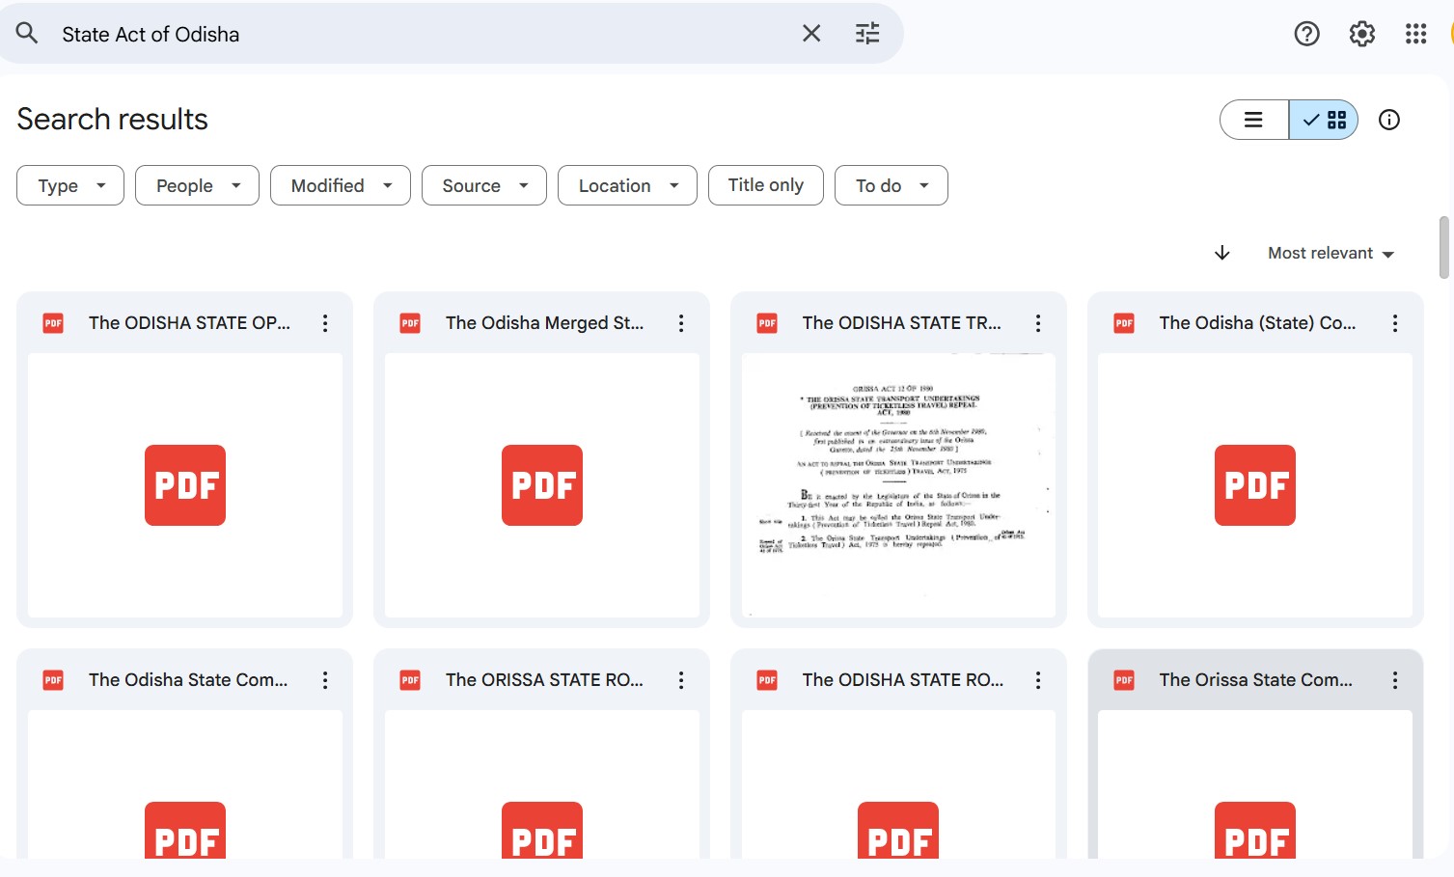Select grid layout view toggle
Viewport: 1454px width, 877px height.
coord(1324,120)
